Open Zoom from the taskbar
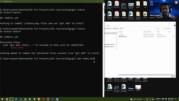This screenshot has width=179, height=101. coord(57,99)
